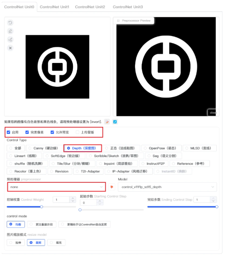
Task: Select the InstantID control type
Action: [173, 171]
